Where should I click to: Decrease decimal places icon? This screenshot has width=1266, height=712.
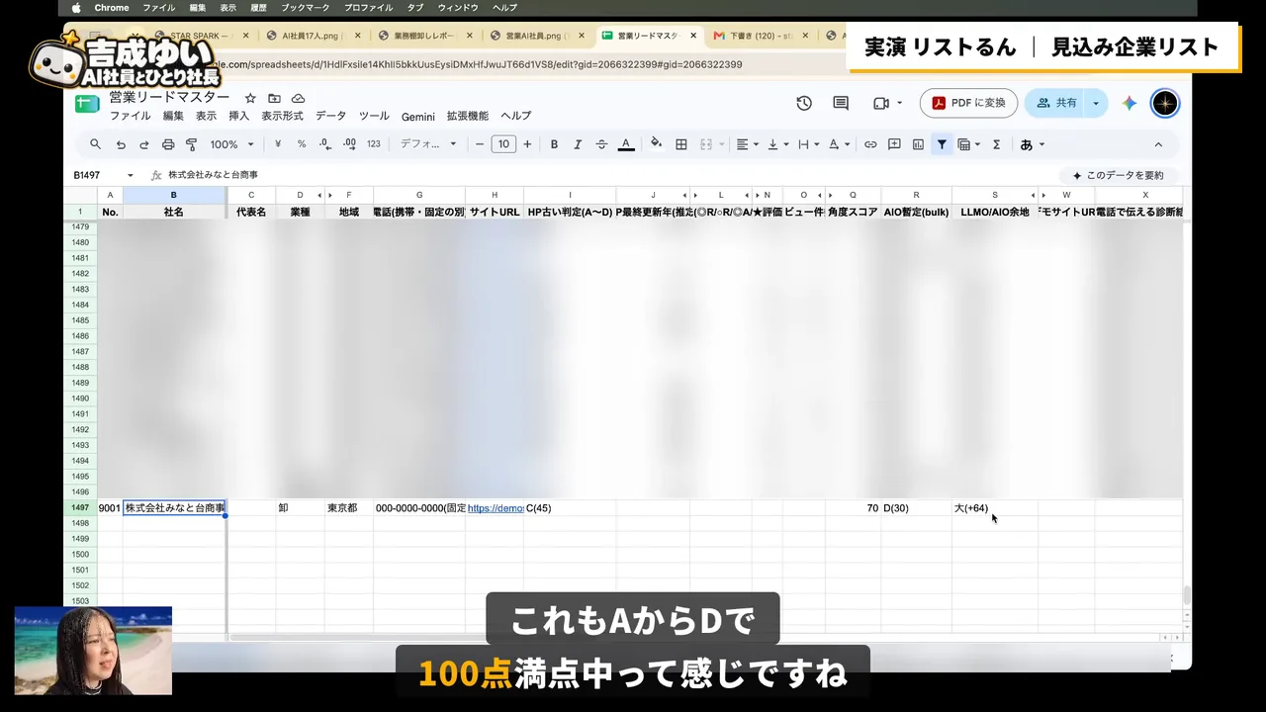325,144
